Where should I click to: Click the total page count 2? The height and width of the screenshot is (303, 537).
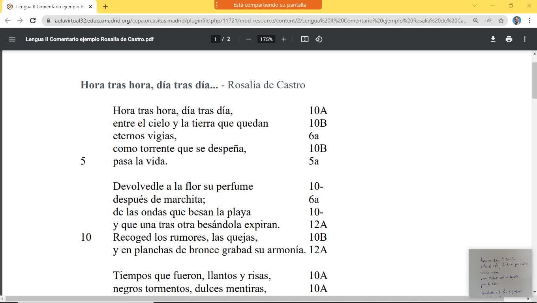click(x=229, y=39)
